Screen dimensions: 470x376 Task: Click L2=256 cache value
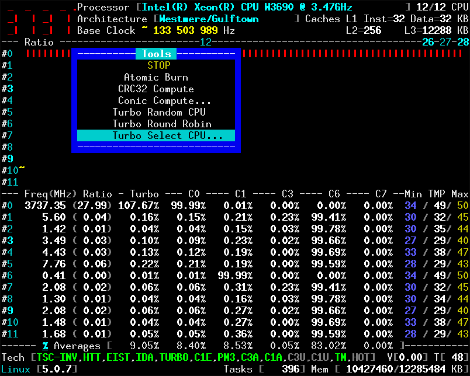[364, 30]
